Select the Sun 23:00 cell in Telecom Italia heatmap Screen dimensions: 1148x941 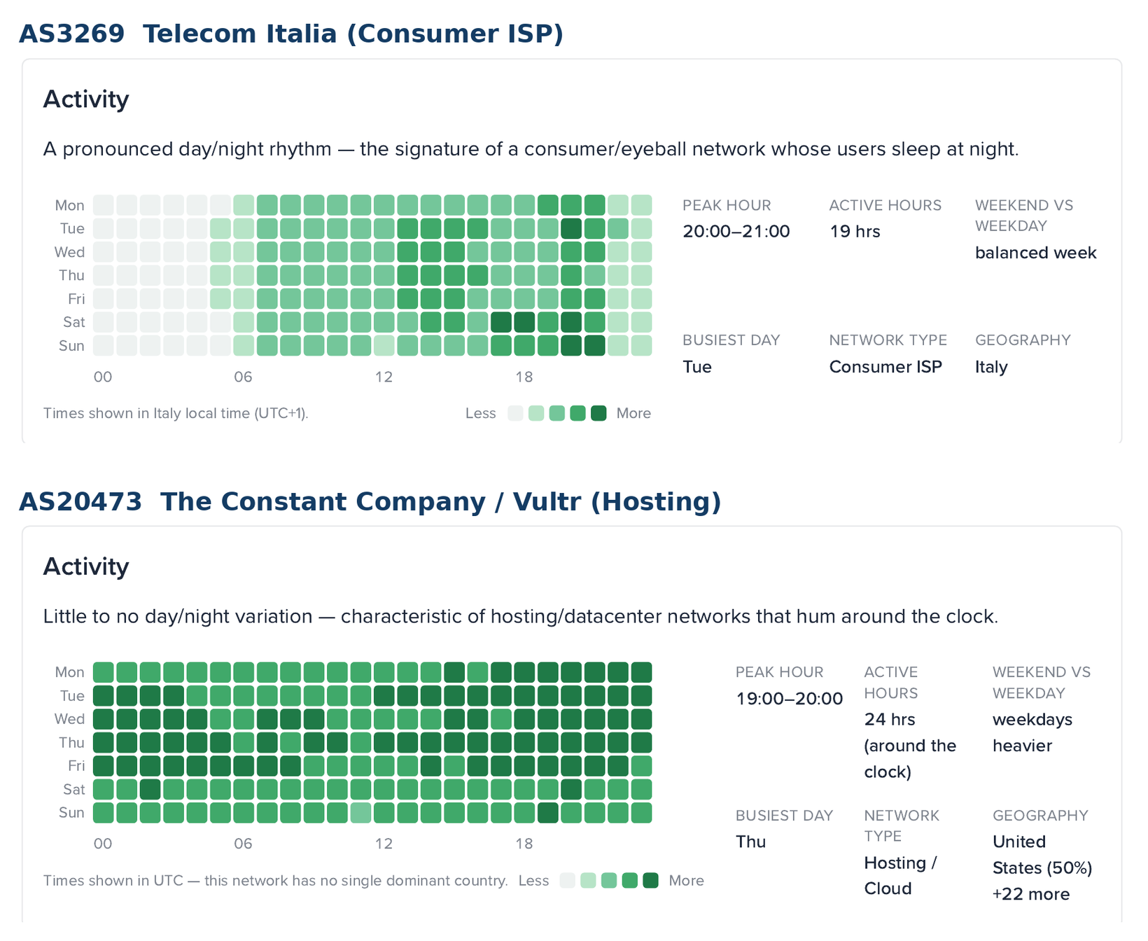click(x=642, y=346)
